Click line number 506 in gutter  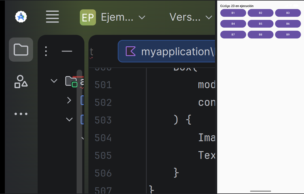103,173
